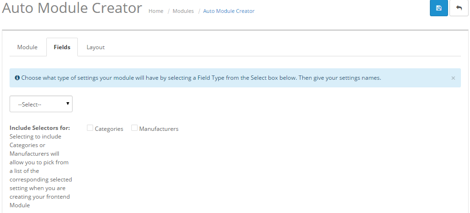Image resolution: width=470 pixels, height=213 pixels.
Task: Go to Home in the breadcrumb
Action: pos(156,11)
